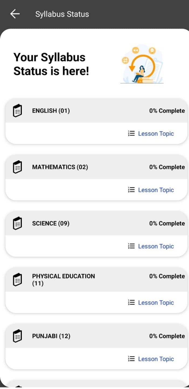Tap the SCIENCE (09) book icon
Screen dimensions: 189x389
[x=17, y=223]
